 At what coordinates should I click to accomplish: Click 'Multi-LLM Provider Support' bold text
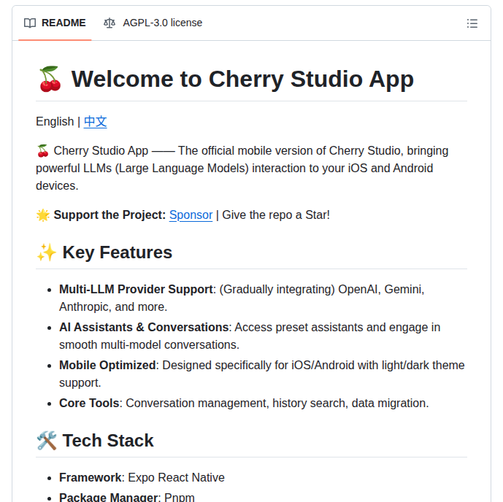click(x=136, y=289)
